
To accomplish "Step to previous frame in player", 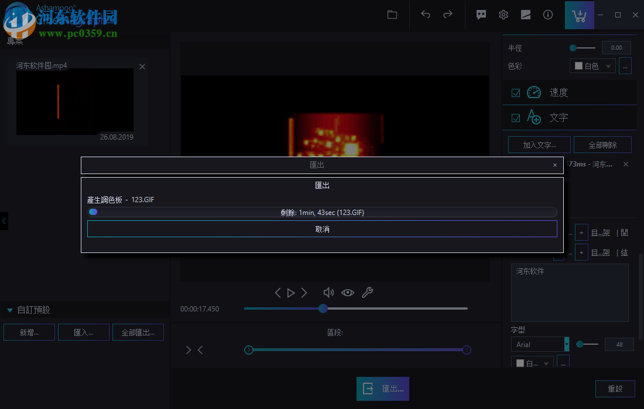I will (x=278, y=293).
